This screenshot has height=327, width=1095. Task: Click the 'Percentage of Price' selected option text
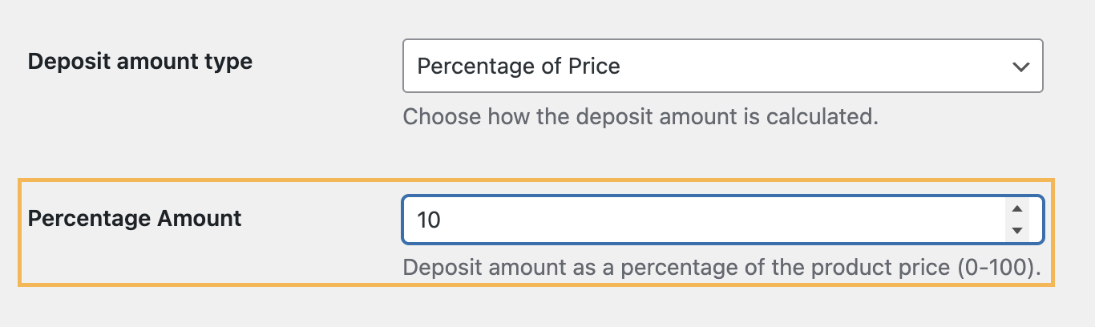(x=519, y=67)
